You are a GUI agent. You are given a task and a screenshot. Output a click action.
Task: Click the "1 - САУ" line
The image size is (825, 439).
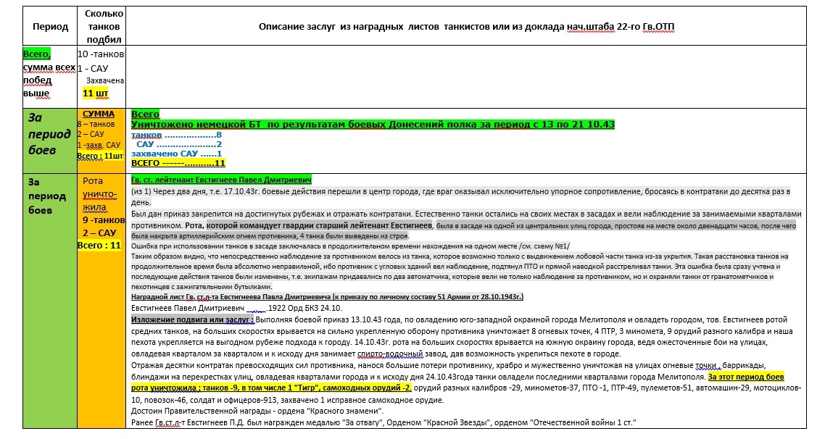93,68
